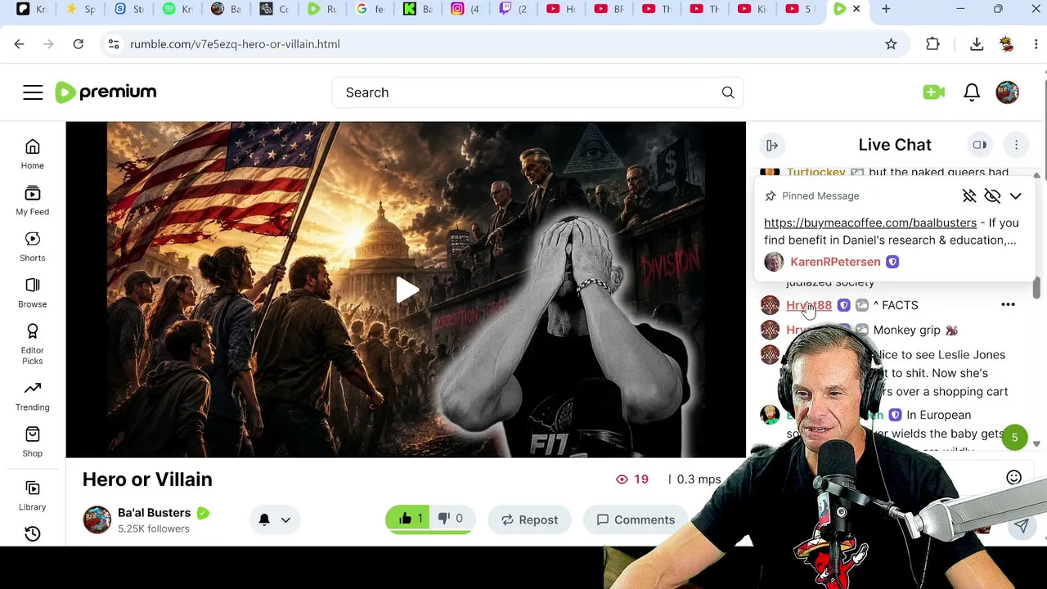This screenshot has width=1047, height=589.
Task: Open Library in the sidebar
Action: [x=33, y=495]
